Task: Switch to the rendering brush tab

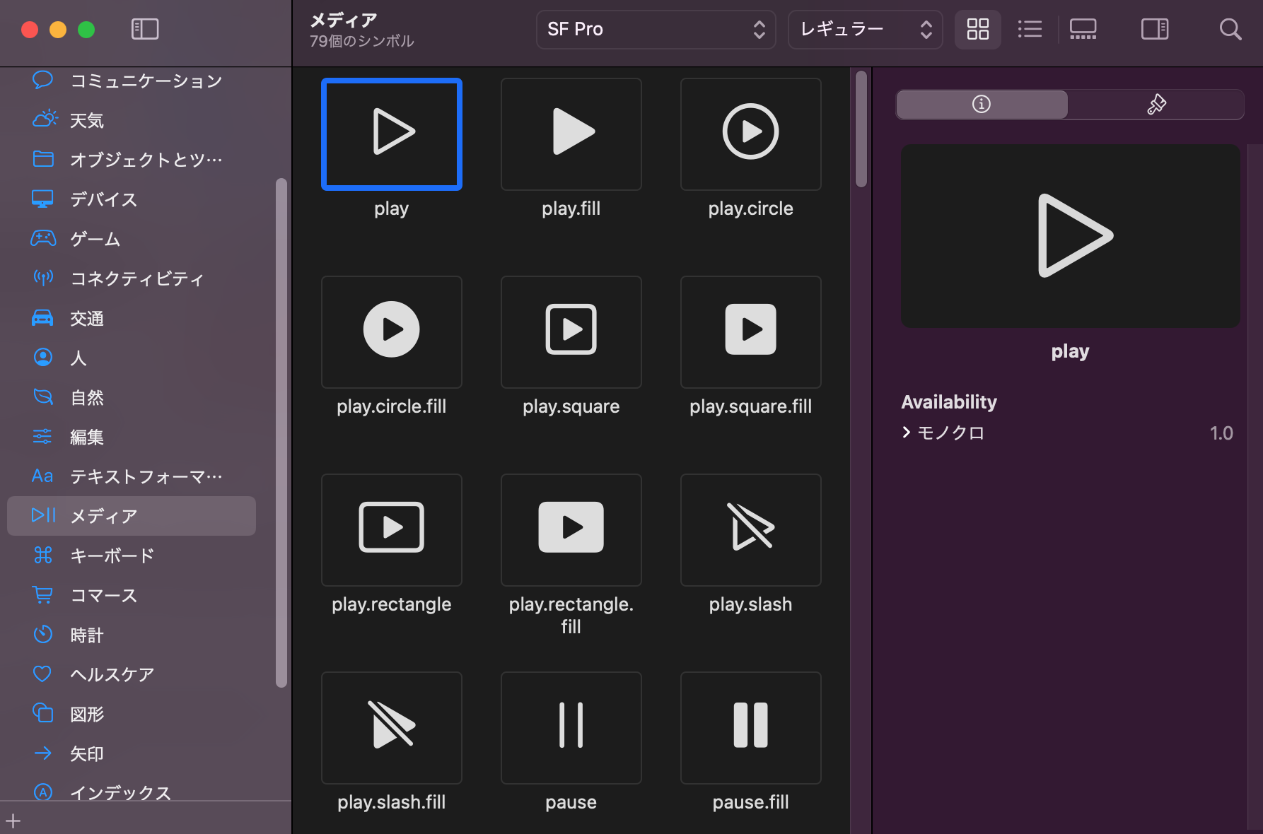Action: coord(1156,105)
